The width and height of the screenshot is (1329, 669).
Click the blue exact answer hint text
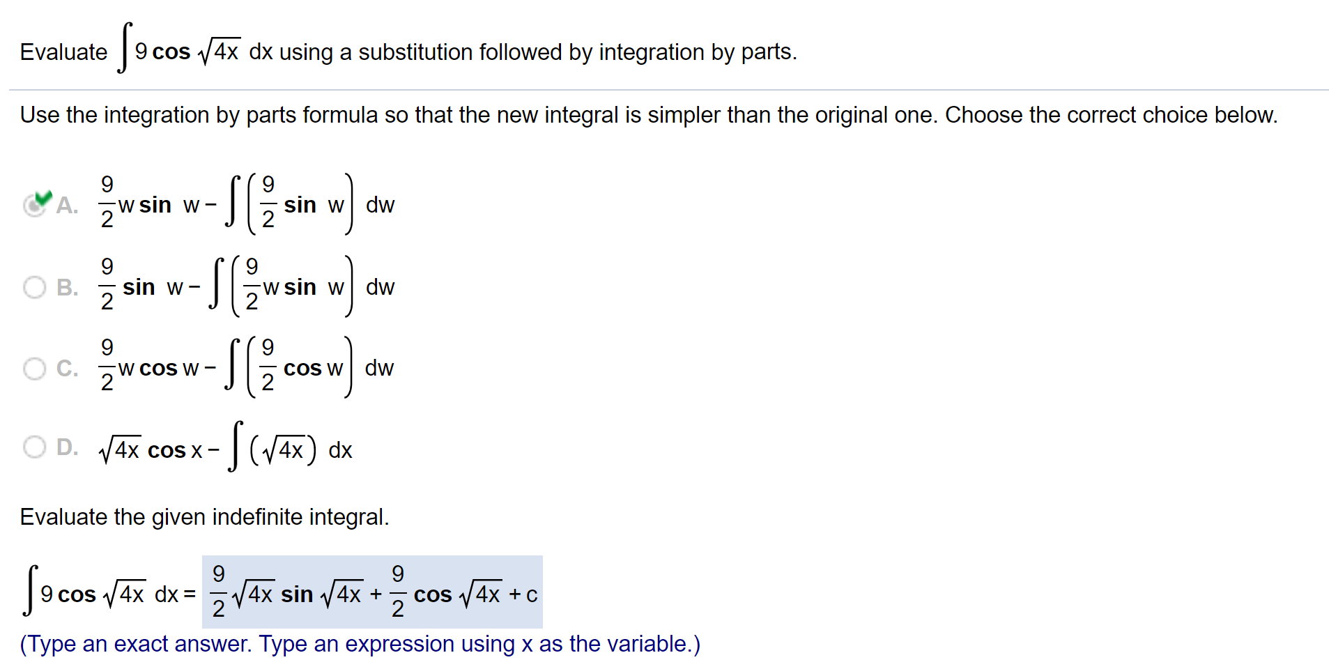(x=360, y=644)
